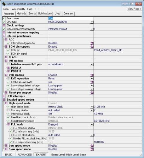Toggle Reset pin support rotate icon

(x=92, y=93)
